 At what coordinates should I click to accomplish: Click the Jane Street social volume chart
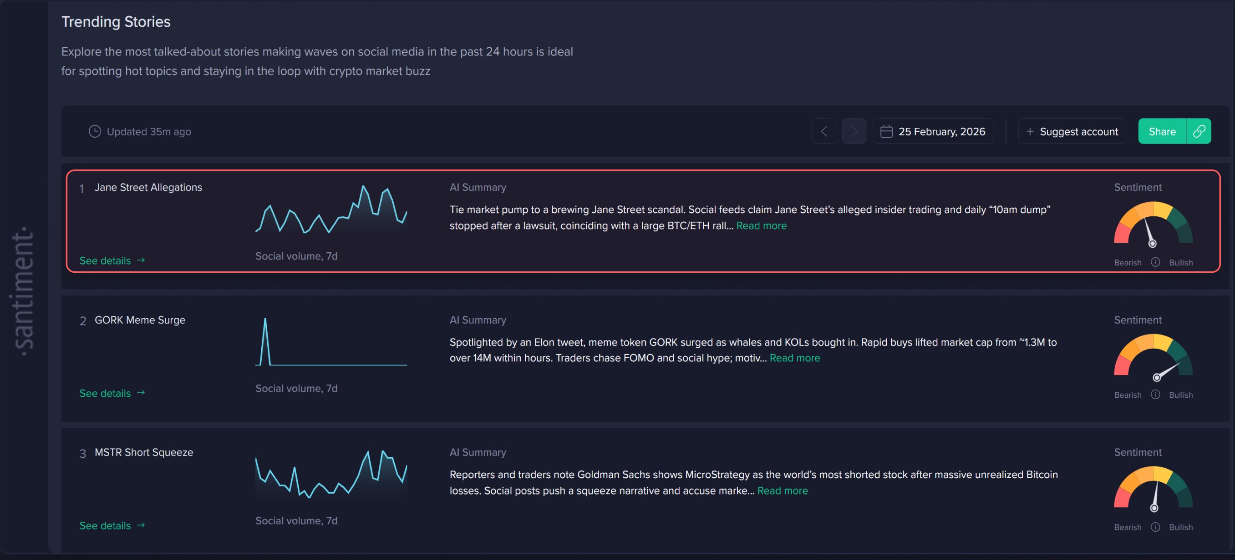[x=331, y=210]
